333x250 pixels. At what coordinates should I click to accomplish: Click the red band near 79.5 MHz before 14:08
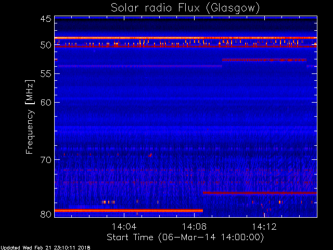pos(129,210)
